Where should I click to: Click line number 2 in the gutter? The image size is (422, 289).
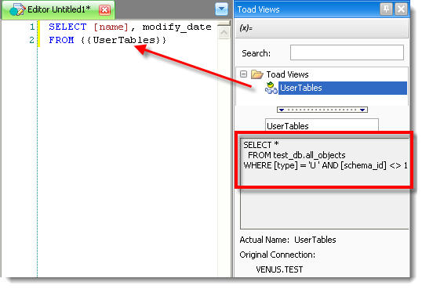click(x=31, y=40)
